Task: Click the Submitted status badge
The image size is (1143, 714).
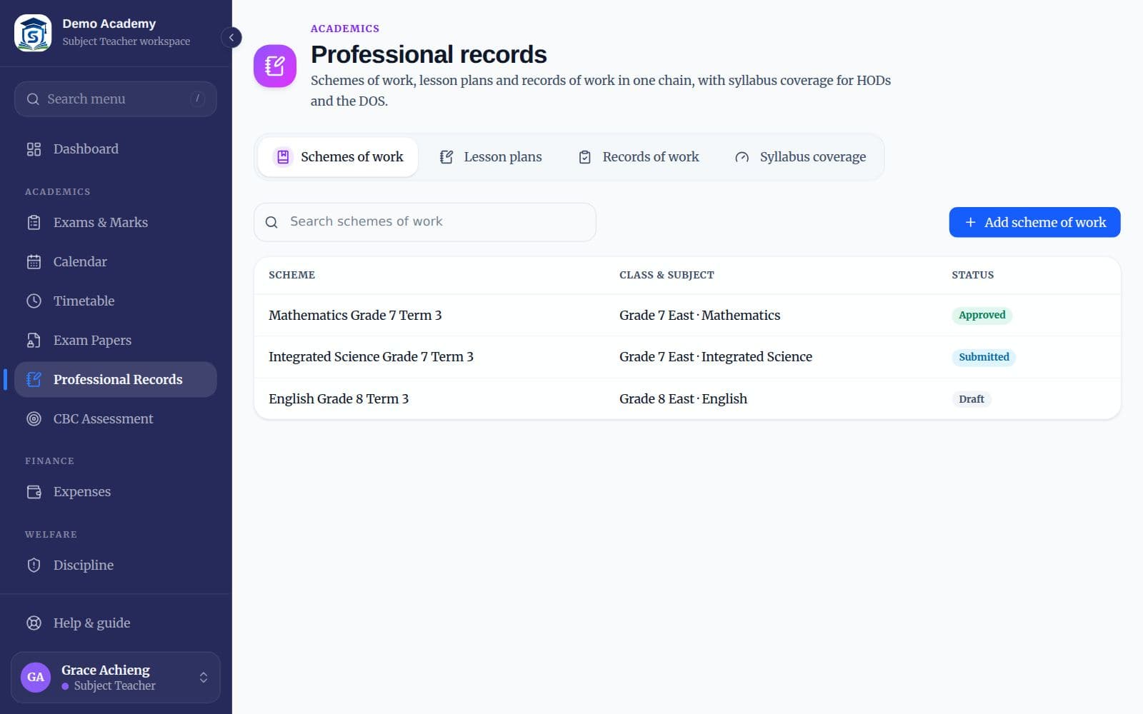Action: pos(984,357)
